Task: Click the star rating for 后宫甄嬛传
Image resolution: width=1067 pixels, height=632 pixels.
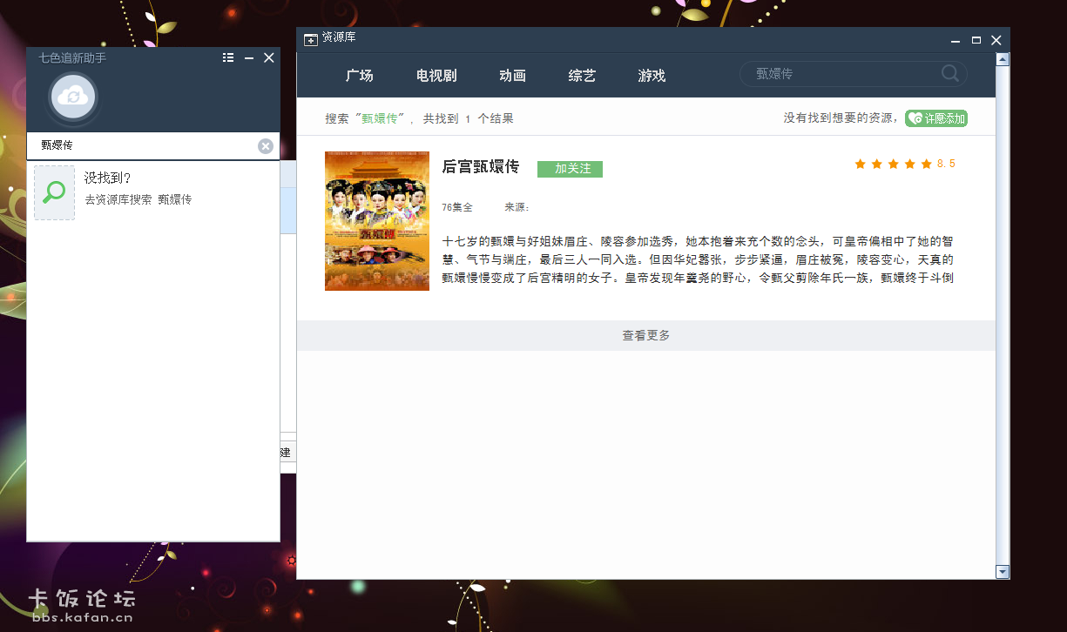Action: click(893, 164)
